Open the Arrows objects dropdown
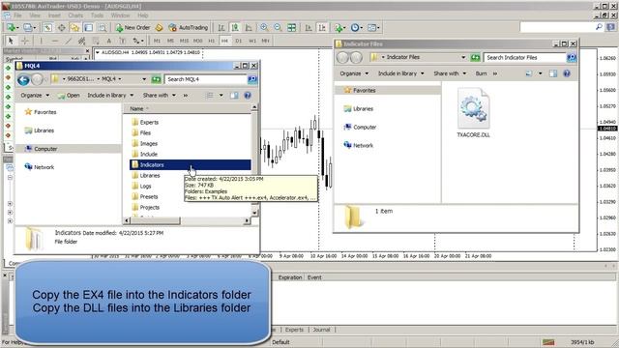This screenshot has width=619, height=348. click(137, 41)
